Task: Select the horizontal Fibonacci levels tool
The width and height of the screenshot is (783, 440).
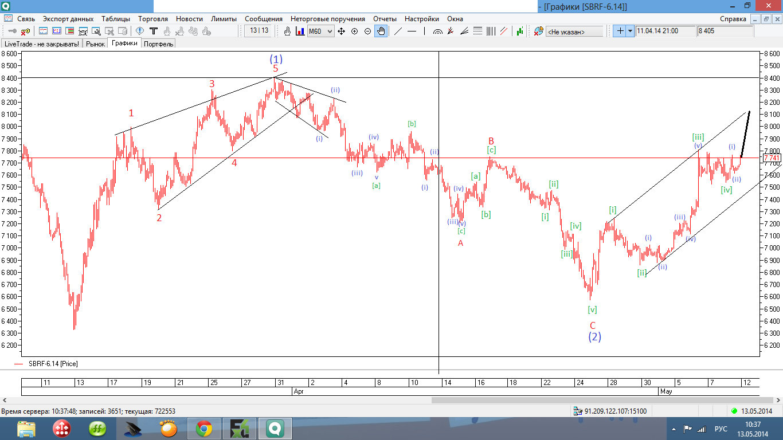Action: click(477, 31)
